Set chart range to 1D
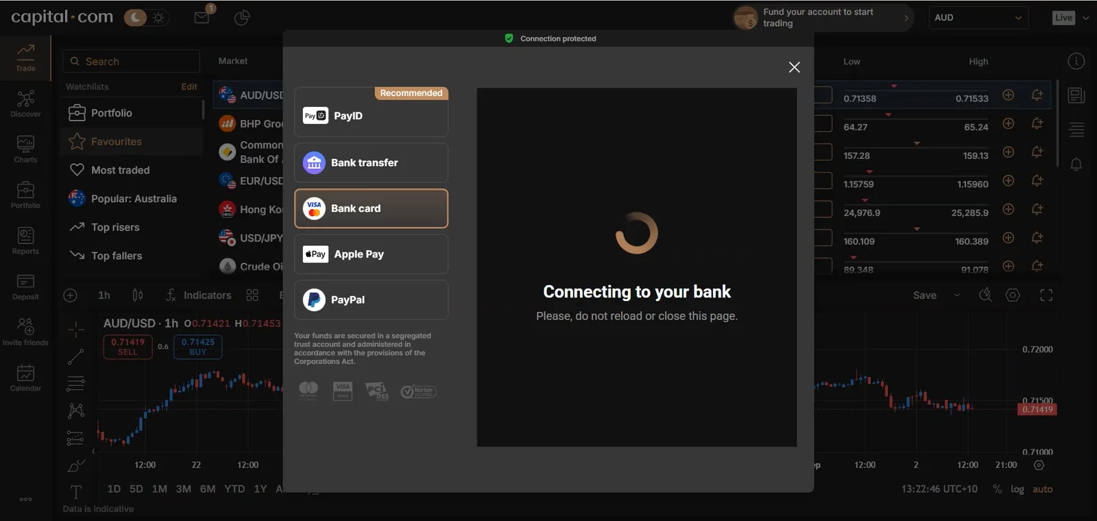Screen dimensions: 1097x521 point(114,489)
